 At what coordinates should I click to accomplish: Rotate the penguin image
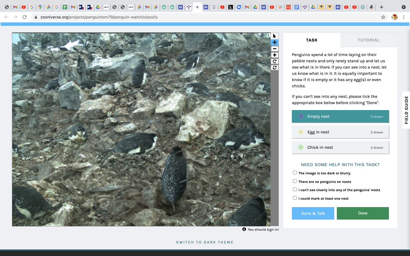(275, 61)
